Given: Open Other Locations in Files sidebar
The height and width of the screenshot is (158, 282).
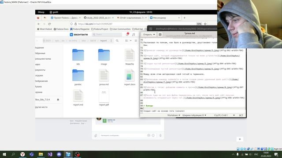Looking at the screenshot, I should pos(41,107).
